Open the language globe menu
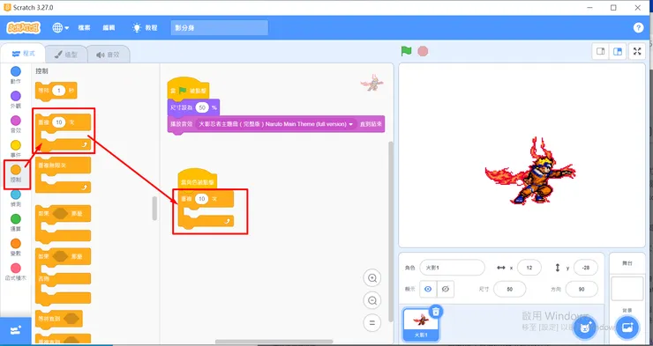The height and width of the screenshot is (346, 653). pyautogui.click(x=60, y=28)
